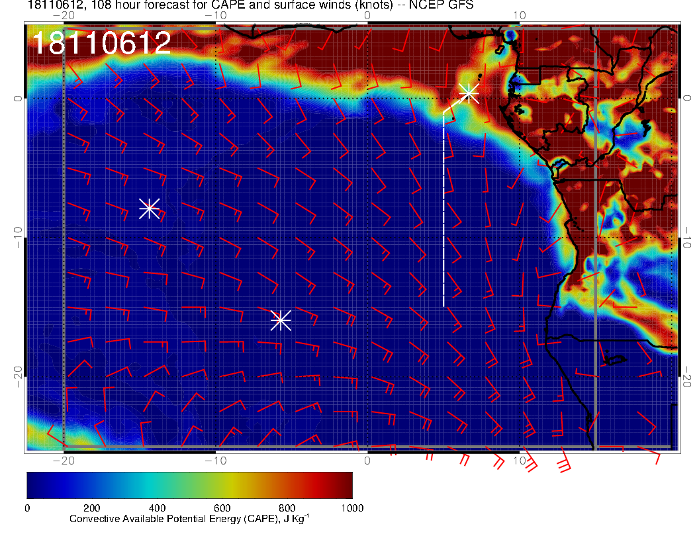This screenshot has height=540, width=699.
Task: Click the CAPE colorbar caption text
Action: (x=189, y=519)
